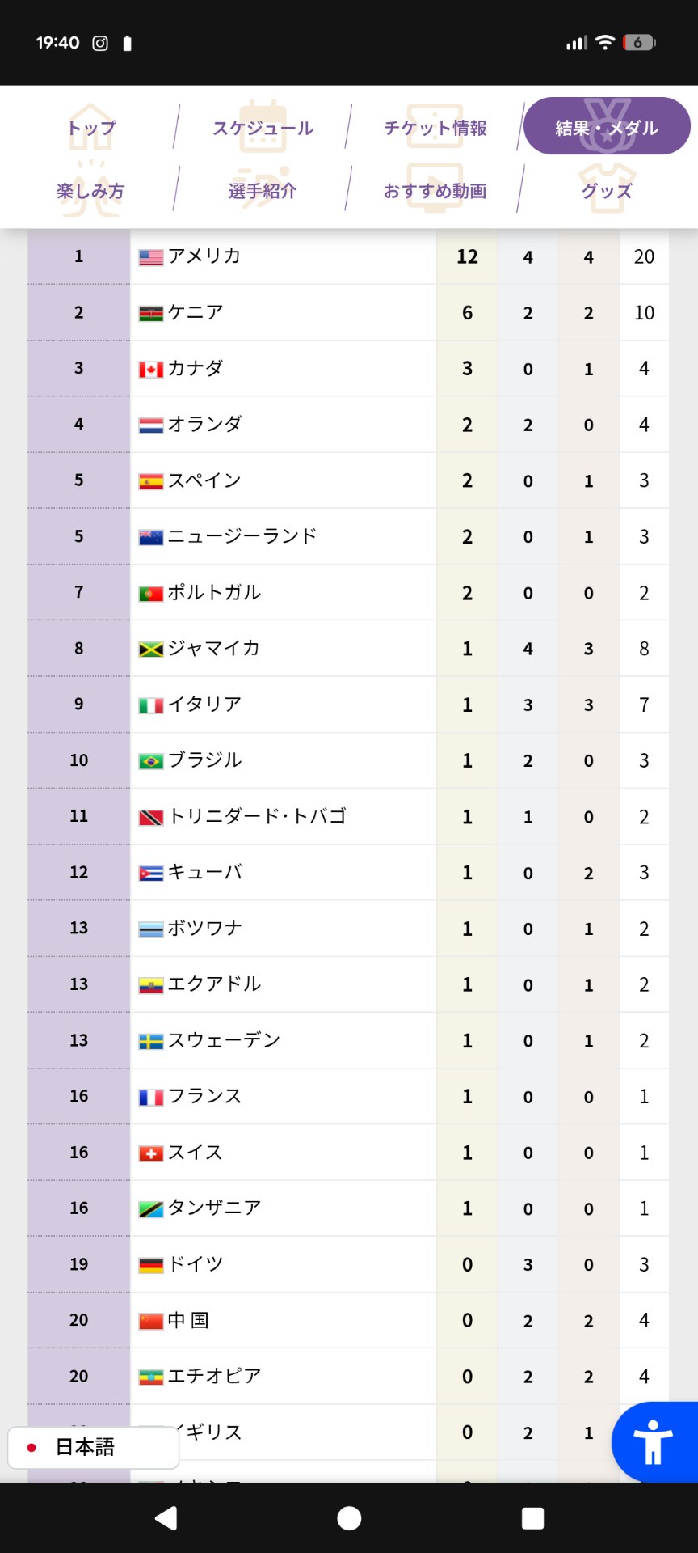Tap the Brazil flag icon
This screenshot has width=698, height=1553.
[x=150, y=761]
